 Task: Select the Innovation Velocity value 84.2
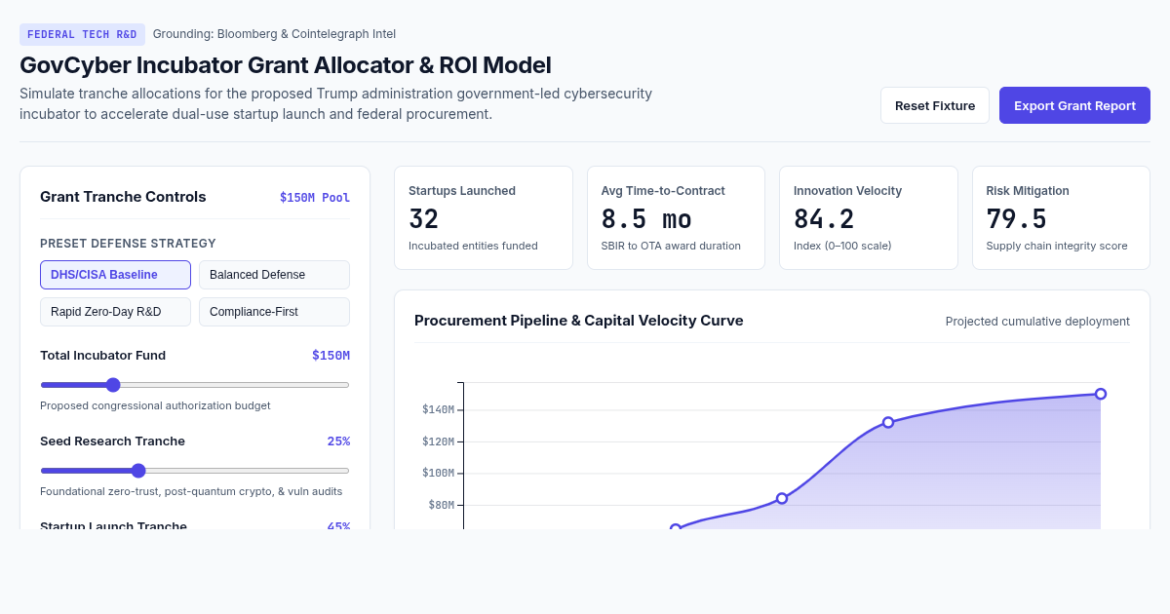point(824,219)
